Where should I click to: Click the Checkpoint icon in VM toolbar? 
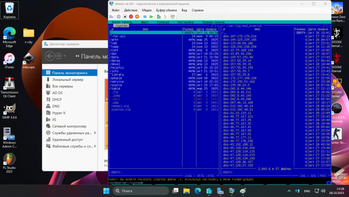coord(158,16)
